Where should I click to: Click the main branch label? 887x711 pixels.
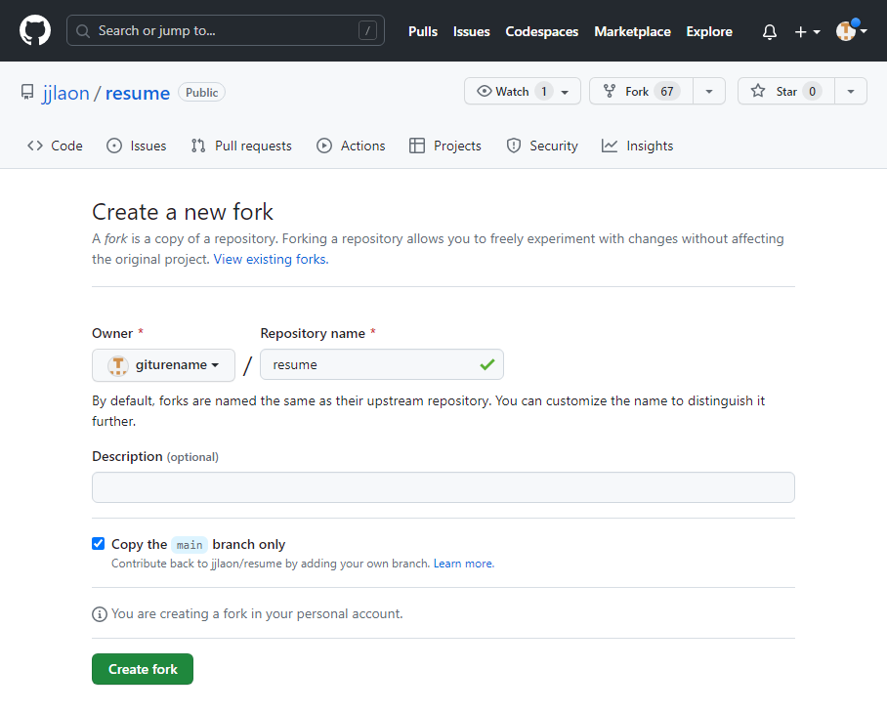[x=190, y=545]
